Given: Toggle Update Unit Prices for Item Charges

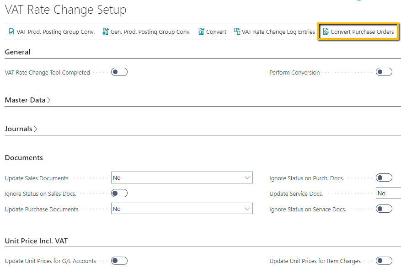Looking at the screenshot, I should (384, 261).
